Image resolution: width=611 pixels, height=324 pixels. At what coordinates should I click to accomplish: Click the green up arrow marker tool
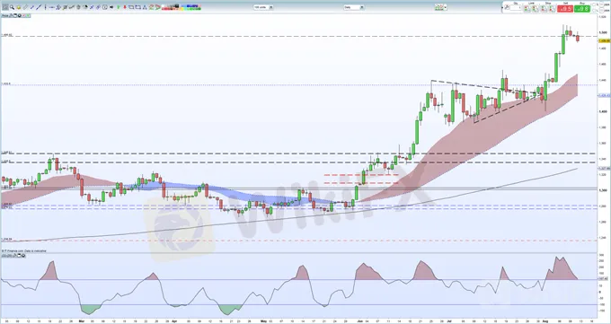click(x=118, y=7)
